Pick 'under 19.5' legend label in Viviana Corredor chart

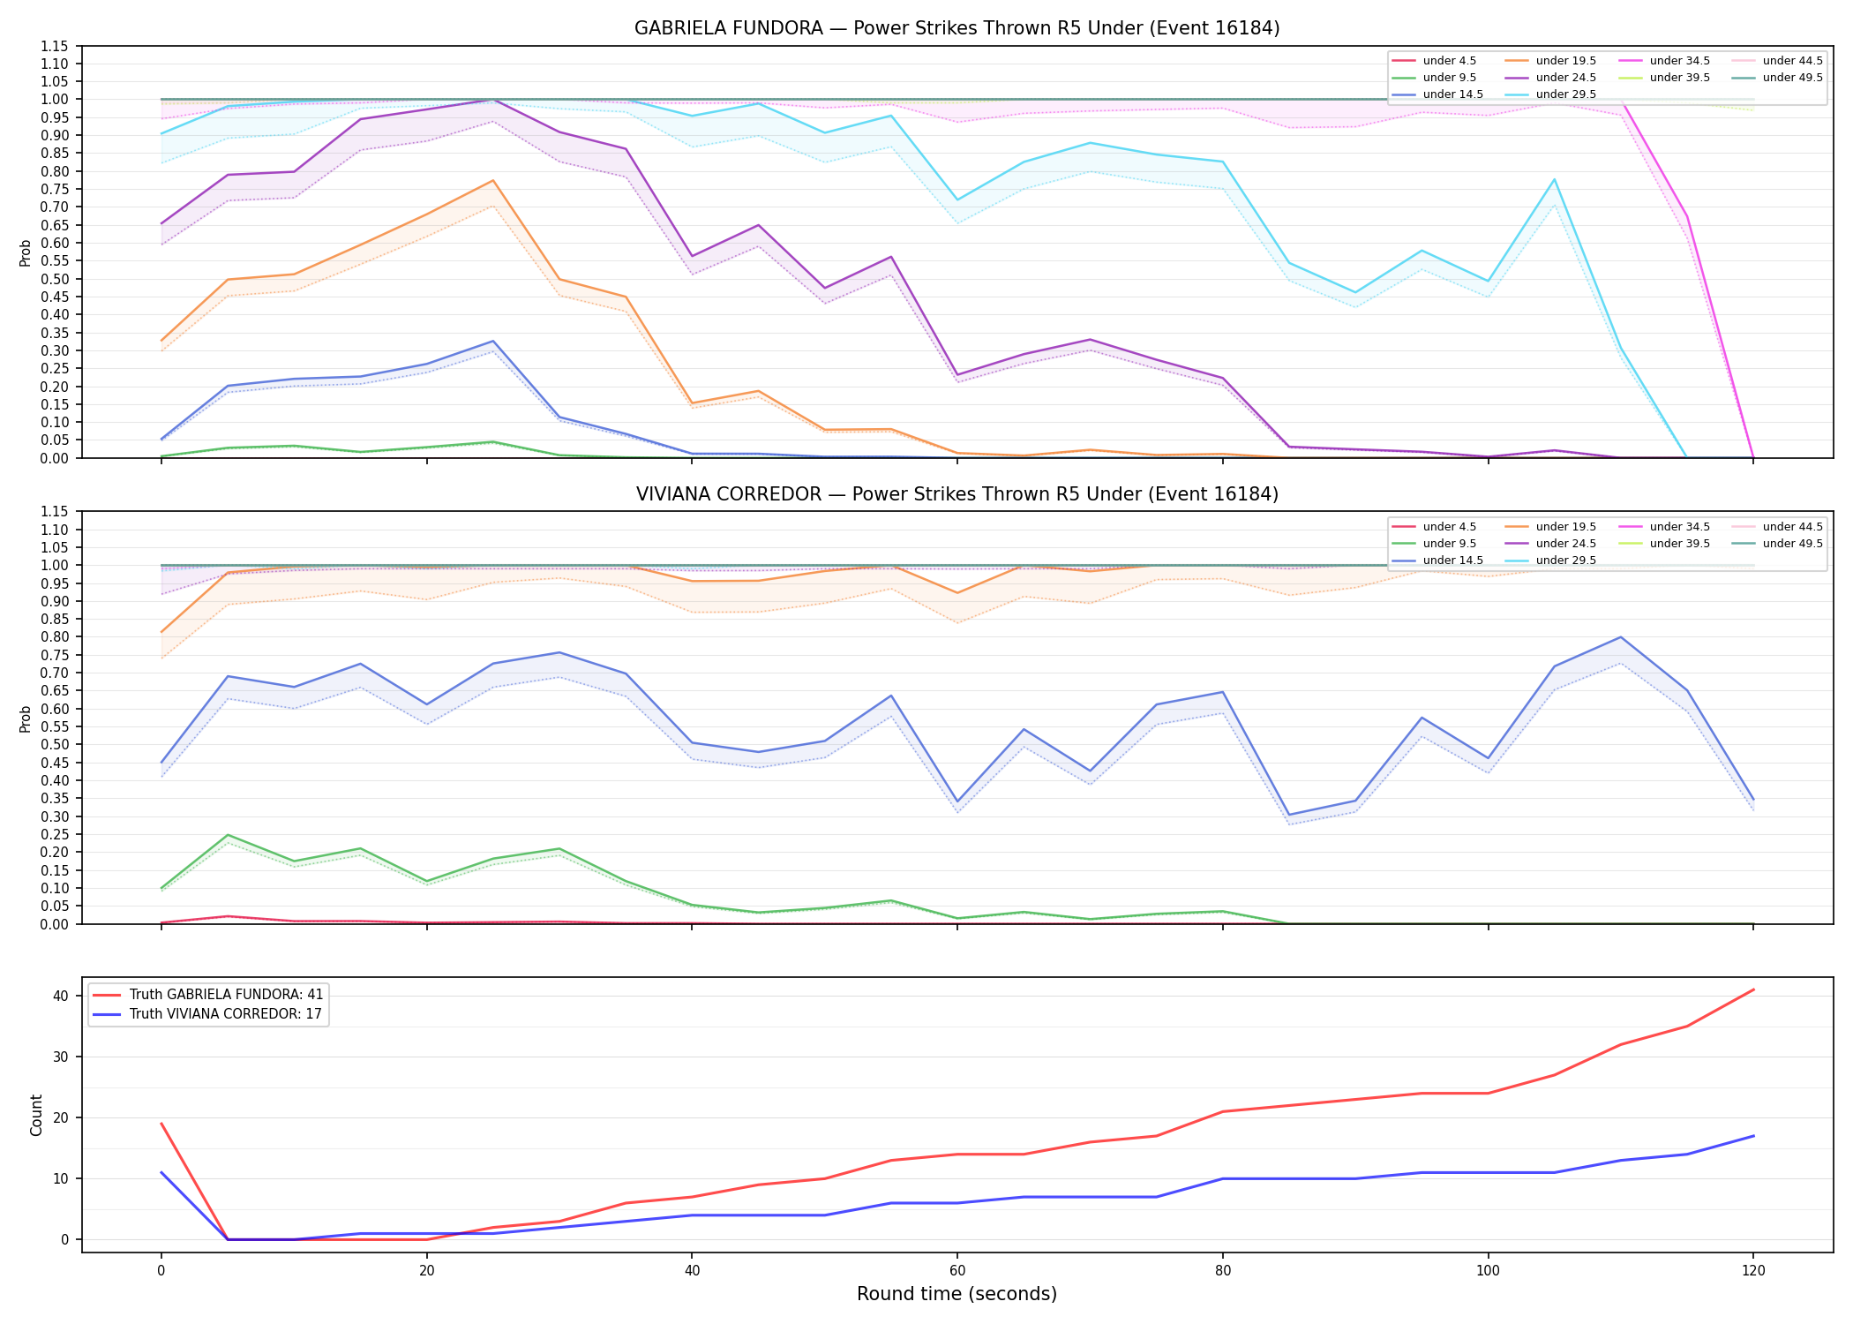[x=1565, y=527]
